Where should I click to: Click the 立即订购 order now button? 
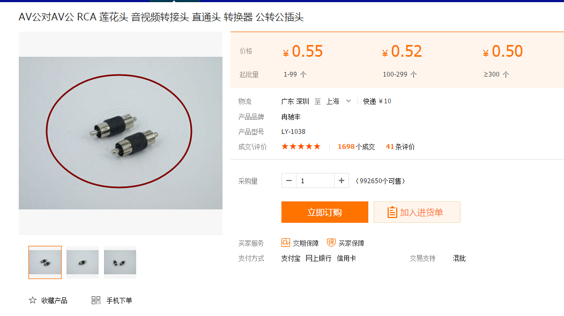[325, 212]
